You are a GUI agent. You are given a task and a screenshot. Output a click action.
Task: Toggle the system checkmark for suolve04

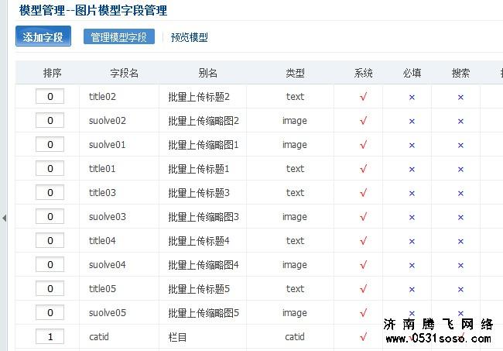point(363,265)
